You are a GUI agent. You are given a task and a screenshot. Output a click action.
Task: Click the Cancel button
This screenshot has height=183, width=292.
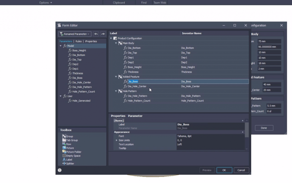(241, 170)
